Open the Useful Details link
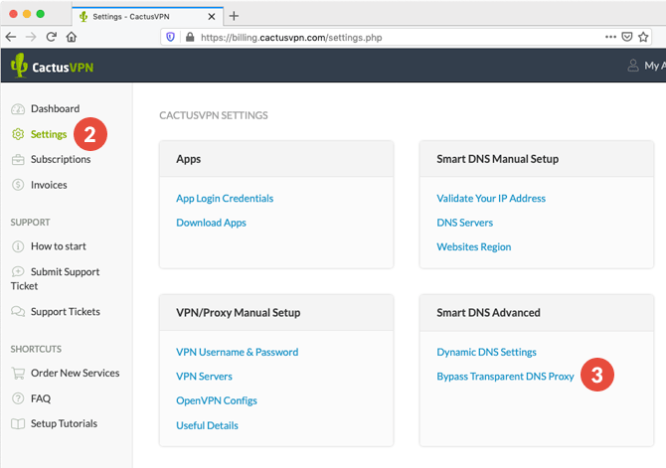666x468 pixels. [x=208, y=425]
